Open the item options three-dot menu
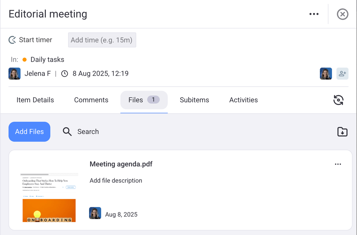The image size is (357, 235). (314, 14)
